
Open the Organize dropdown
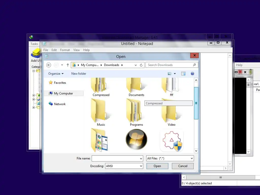coord(56,74)
